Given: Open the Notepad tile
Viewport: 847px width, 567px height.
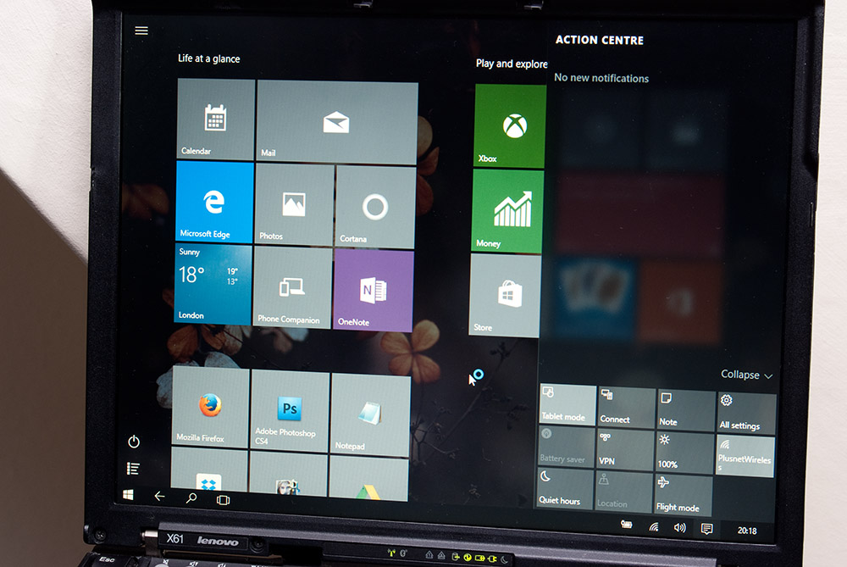Looking at the screenshot, I should 371,414.
